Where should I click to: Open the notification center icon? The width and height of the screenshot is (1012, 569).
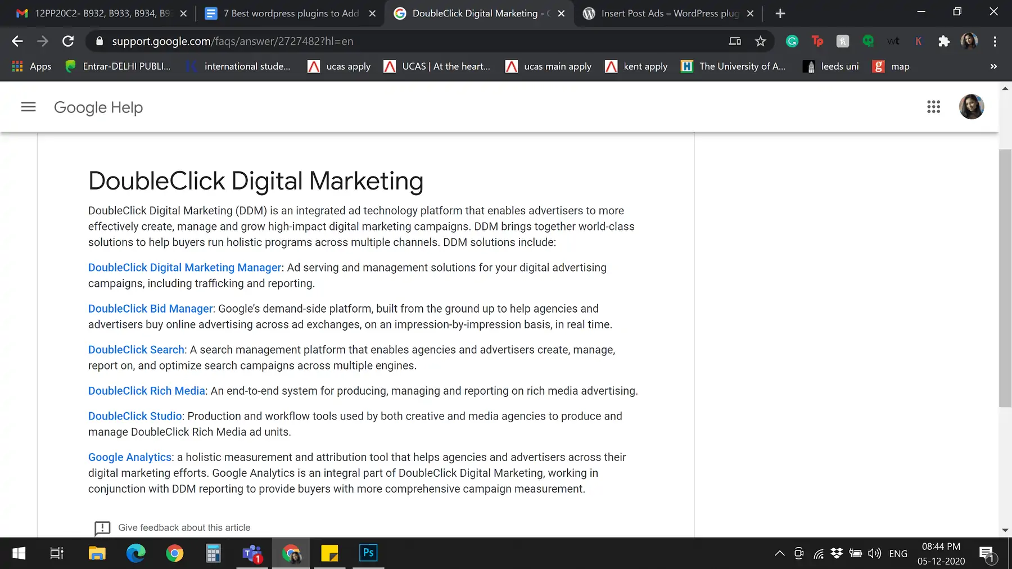point(988,554)
